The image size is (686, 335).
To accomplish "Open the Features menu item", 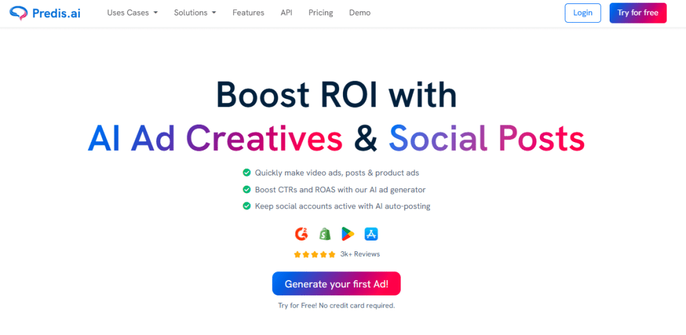I will click(249, 13).
